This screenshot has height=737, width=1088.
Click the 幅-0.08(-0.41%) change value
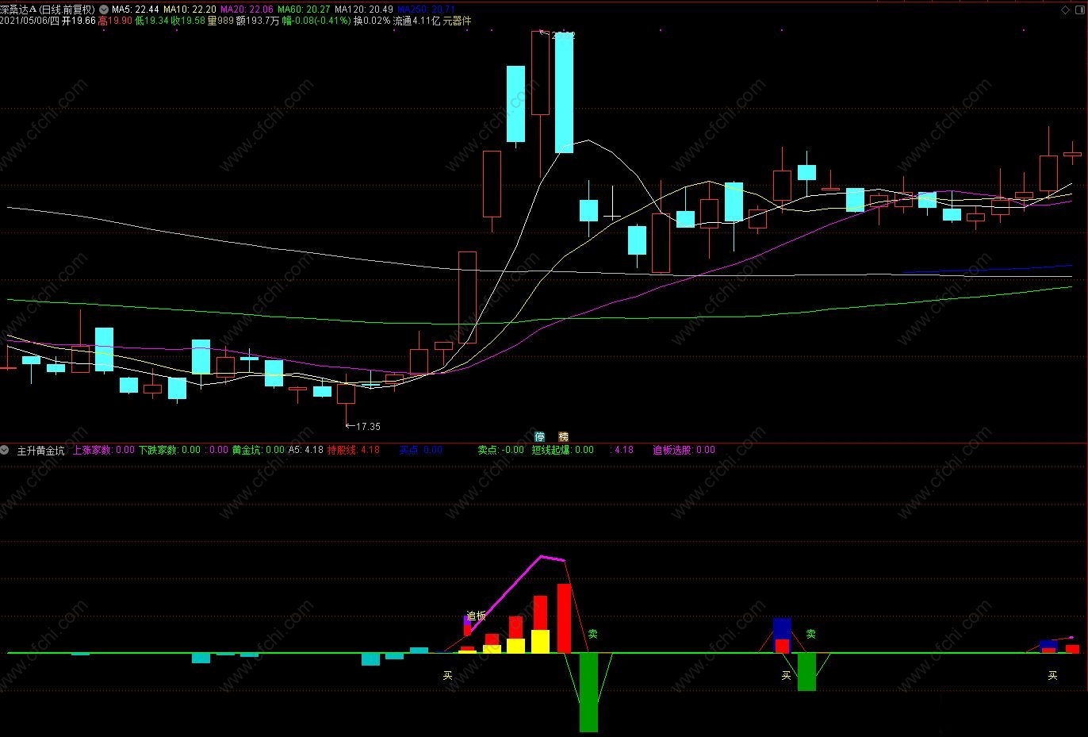(x=316, y=21)
